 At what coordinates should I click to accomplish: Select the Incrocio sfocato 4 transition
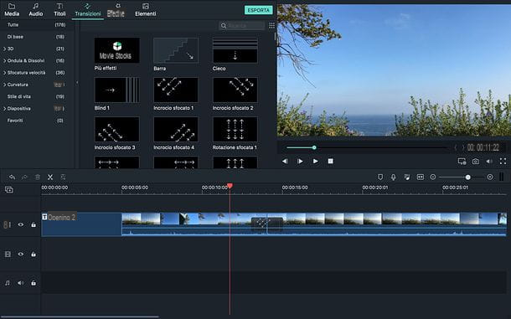tap(176, 130)
